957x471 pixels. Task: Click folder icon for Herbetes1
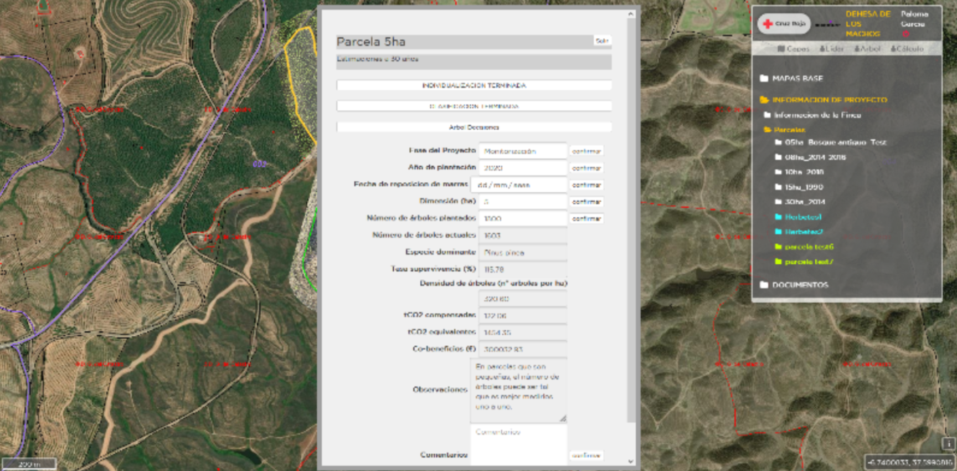pyautogui.click(x=778, y=217)
